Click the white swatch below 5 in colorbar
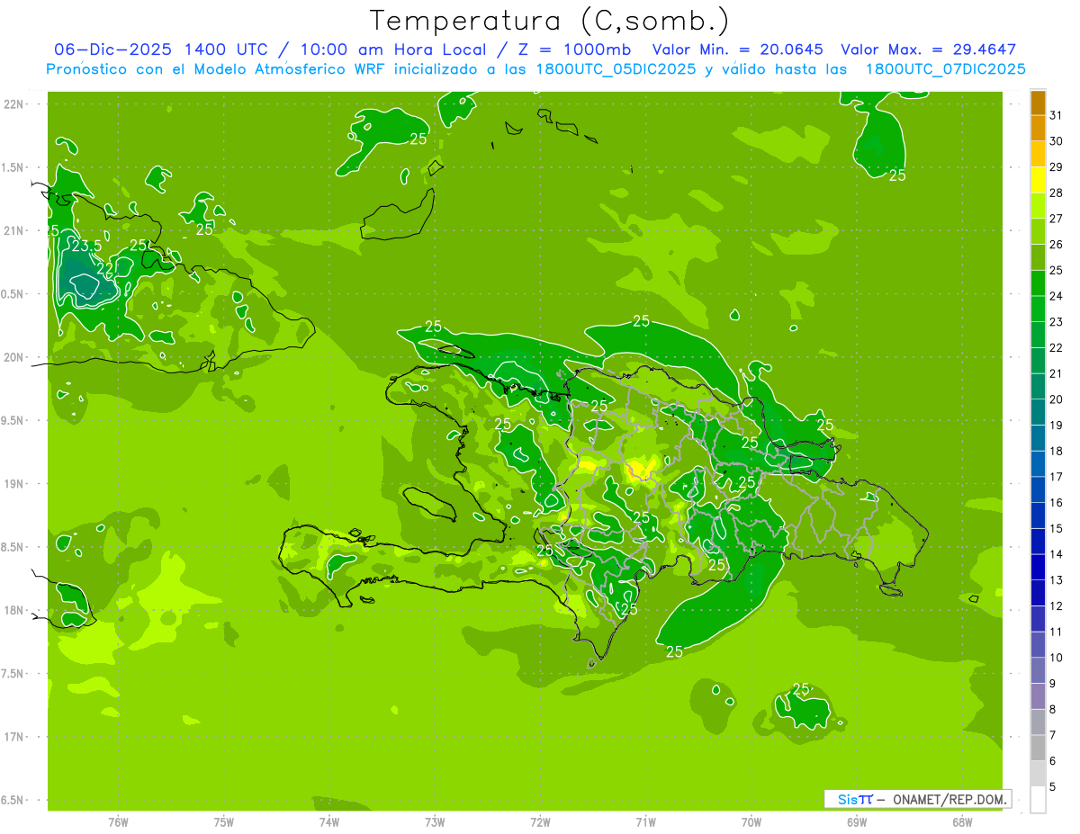 1038,799
